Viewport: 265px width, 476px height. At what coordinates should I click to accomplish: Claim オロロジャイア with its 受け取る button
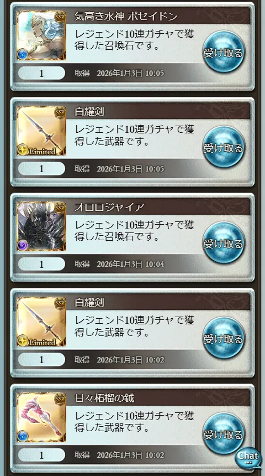[224, 243]
